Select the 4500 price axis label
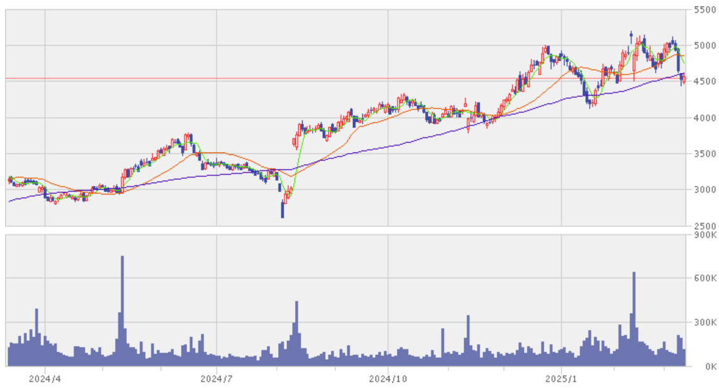The image size is (719, 388). (x=705, y=81)
